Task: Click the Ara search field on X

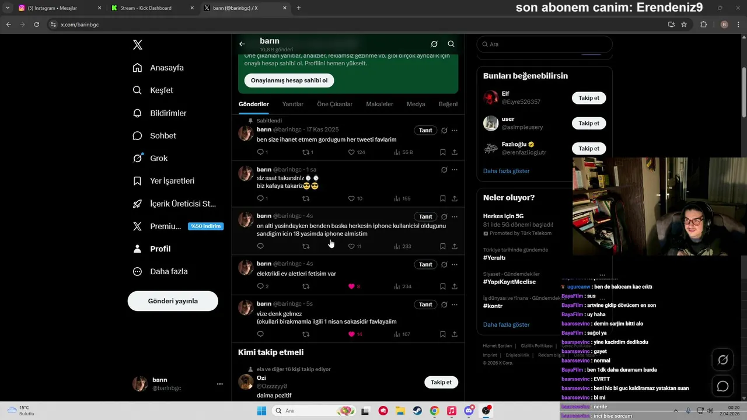Action: 544,44
